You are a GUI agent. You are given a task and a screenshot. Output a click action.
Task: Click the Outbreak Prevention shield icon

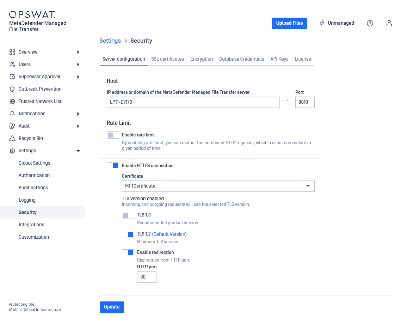tap(12, 89)
